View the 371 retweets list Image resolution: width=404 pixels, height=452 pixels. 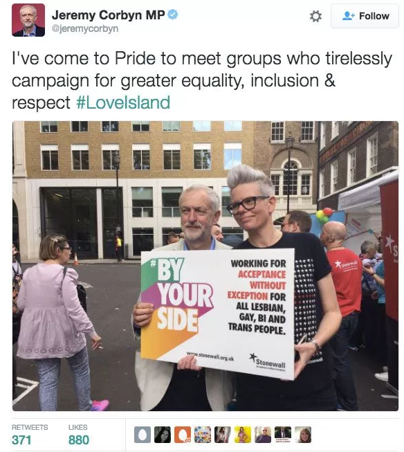tap(30, 435)
